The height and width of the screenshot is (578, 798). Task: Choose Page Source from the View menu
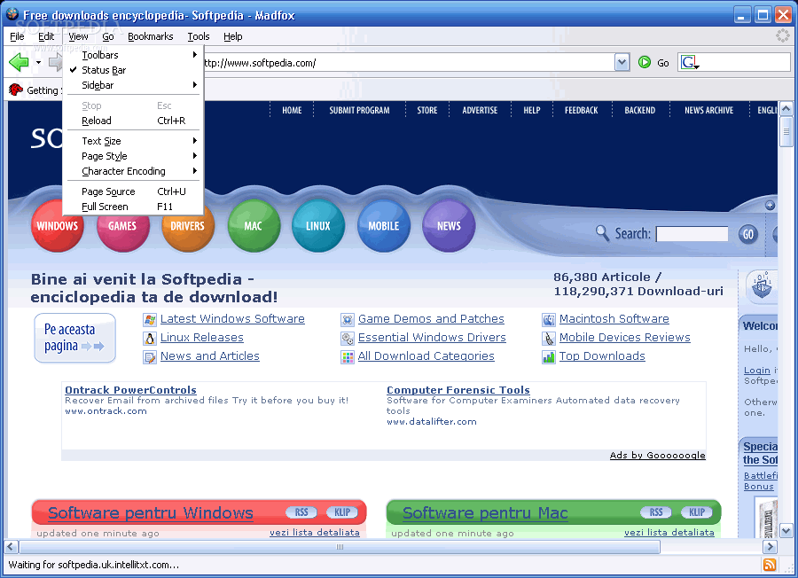click(x=133, y=191)
